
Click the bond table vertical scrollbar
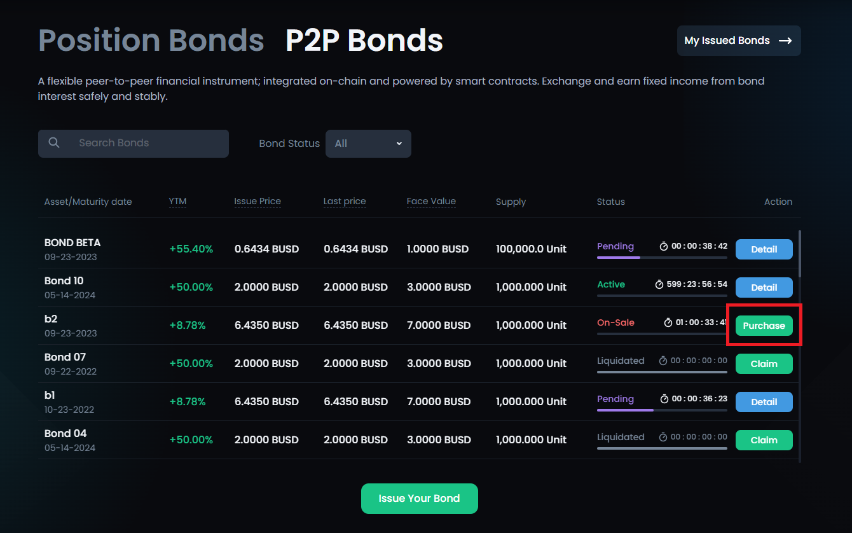[799, 254]
